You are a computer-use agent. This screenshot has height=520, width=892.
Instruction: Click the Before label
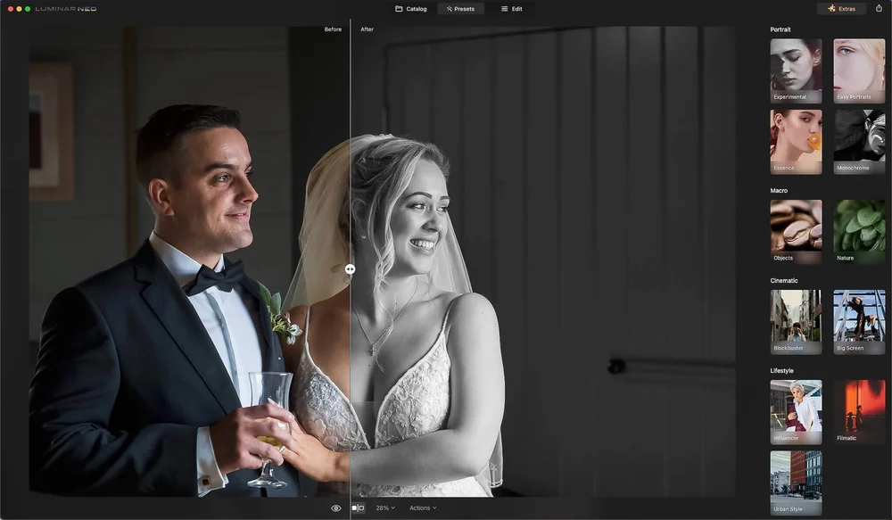[333, 29]
